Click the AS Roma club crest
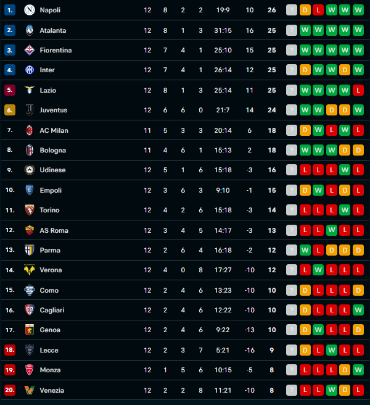 pyautogui.click(x=29, y=230)
